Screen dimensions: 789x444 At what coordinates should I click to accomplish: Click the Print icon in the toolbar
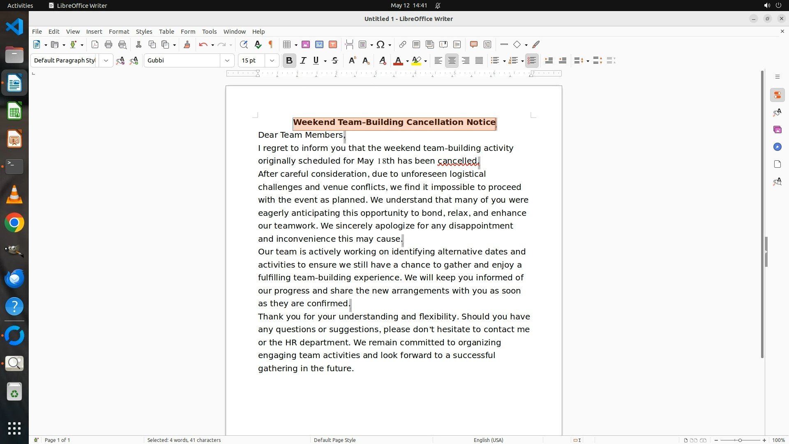pos(108,44)
